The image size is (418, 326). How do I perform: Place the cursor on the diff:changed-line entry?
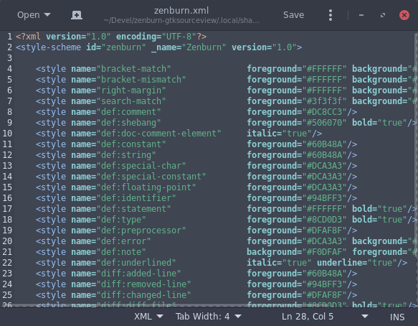196,295
